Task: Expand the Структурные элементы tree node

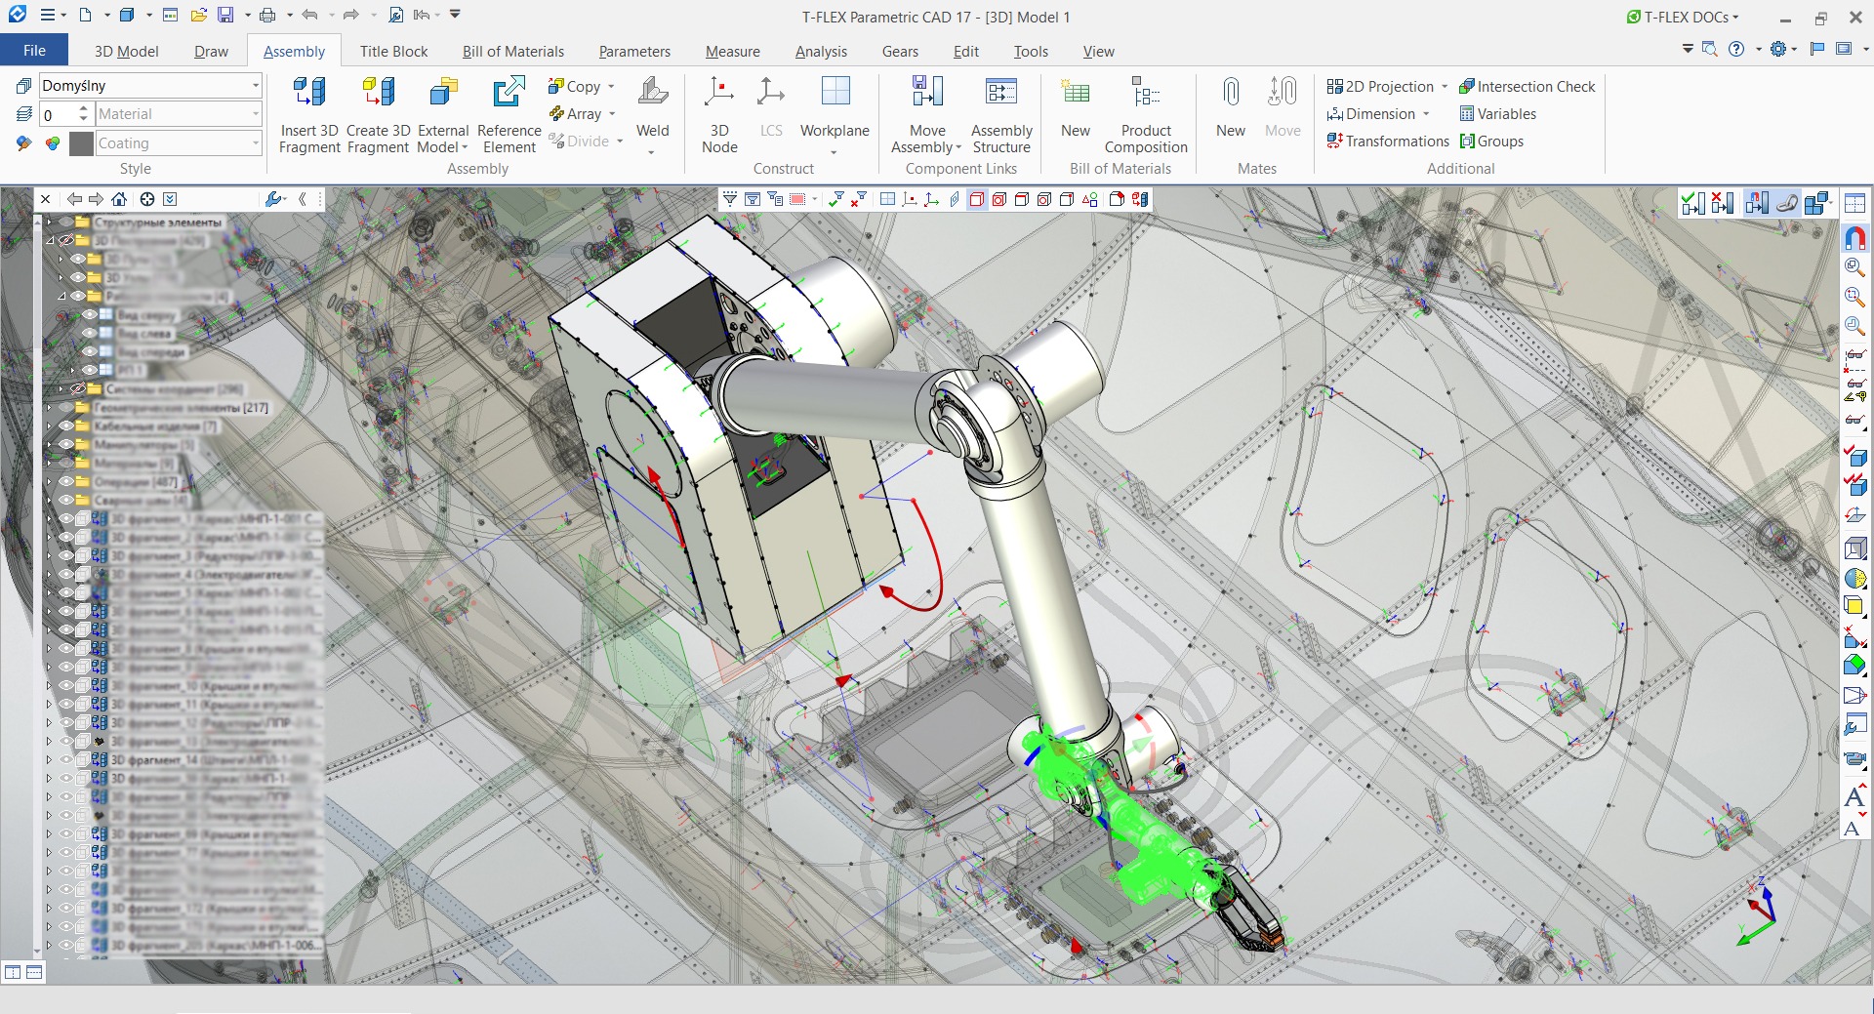Action: point(49,222)
